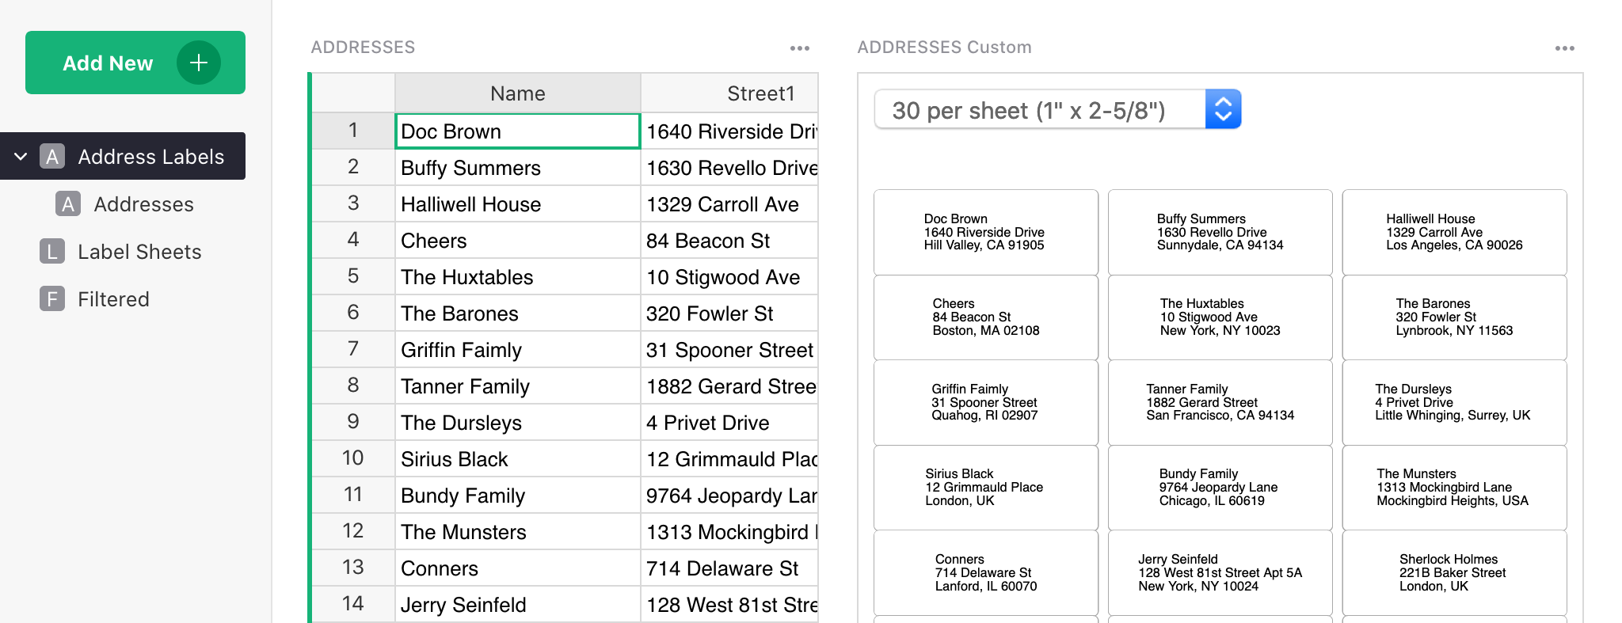
Task: Select The Munsters name cell
Action: 518,531
